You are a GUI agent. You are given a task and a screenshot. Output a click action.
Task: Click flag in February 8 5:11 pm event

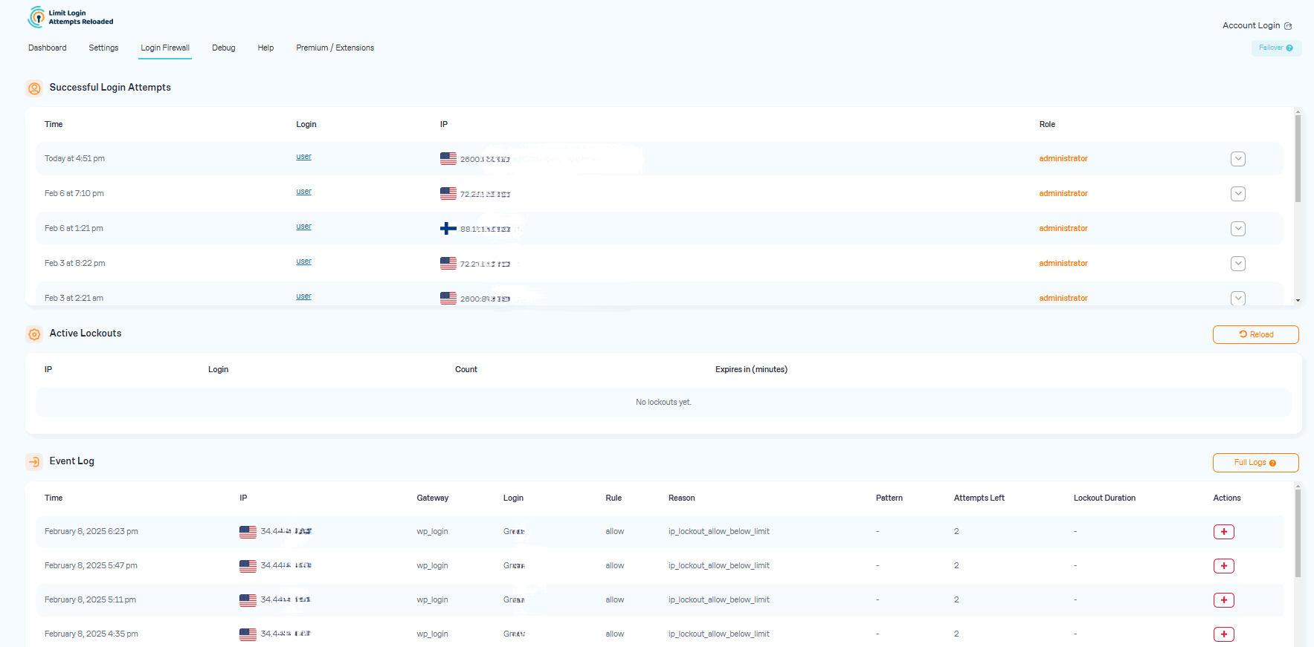click(248, 600)
